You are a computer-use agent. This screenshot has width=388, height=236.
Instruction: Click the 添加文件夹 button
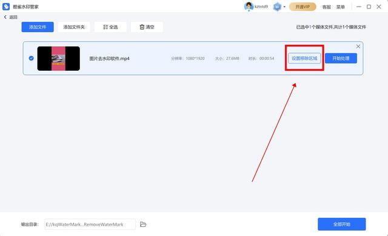tap(74, 27)
